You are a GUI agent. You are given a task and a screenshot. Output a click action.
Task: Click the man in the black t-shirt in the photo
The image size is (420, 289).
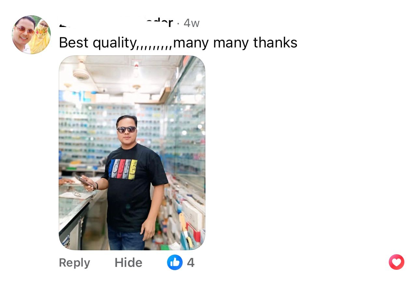click(x=130, y=182)
